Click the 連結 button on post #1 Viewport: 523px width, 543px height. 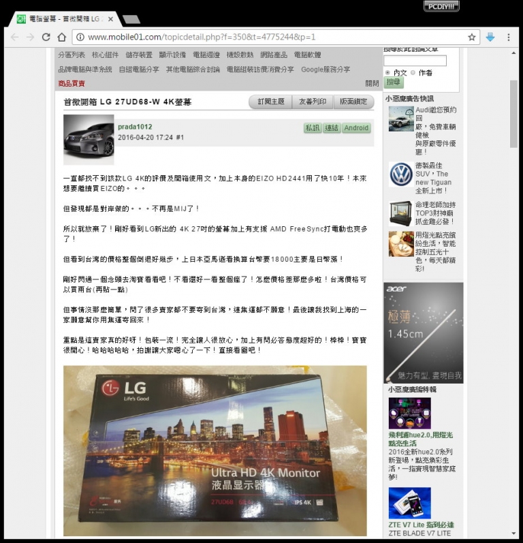coord(332,128)
